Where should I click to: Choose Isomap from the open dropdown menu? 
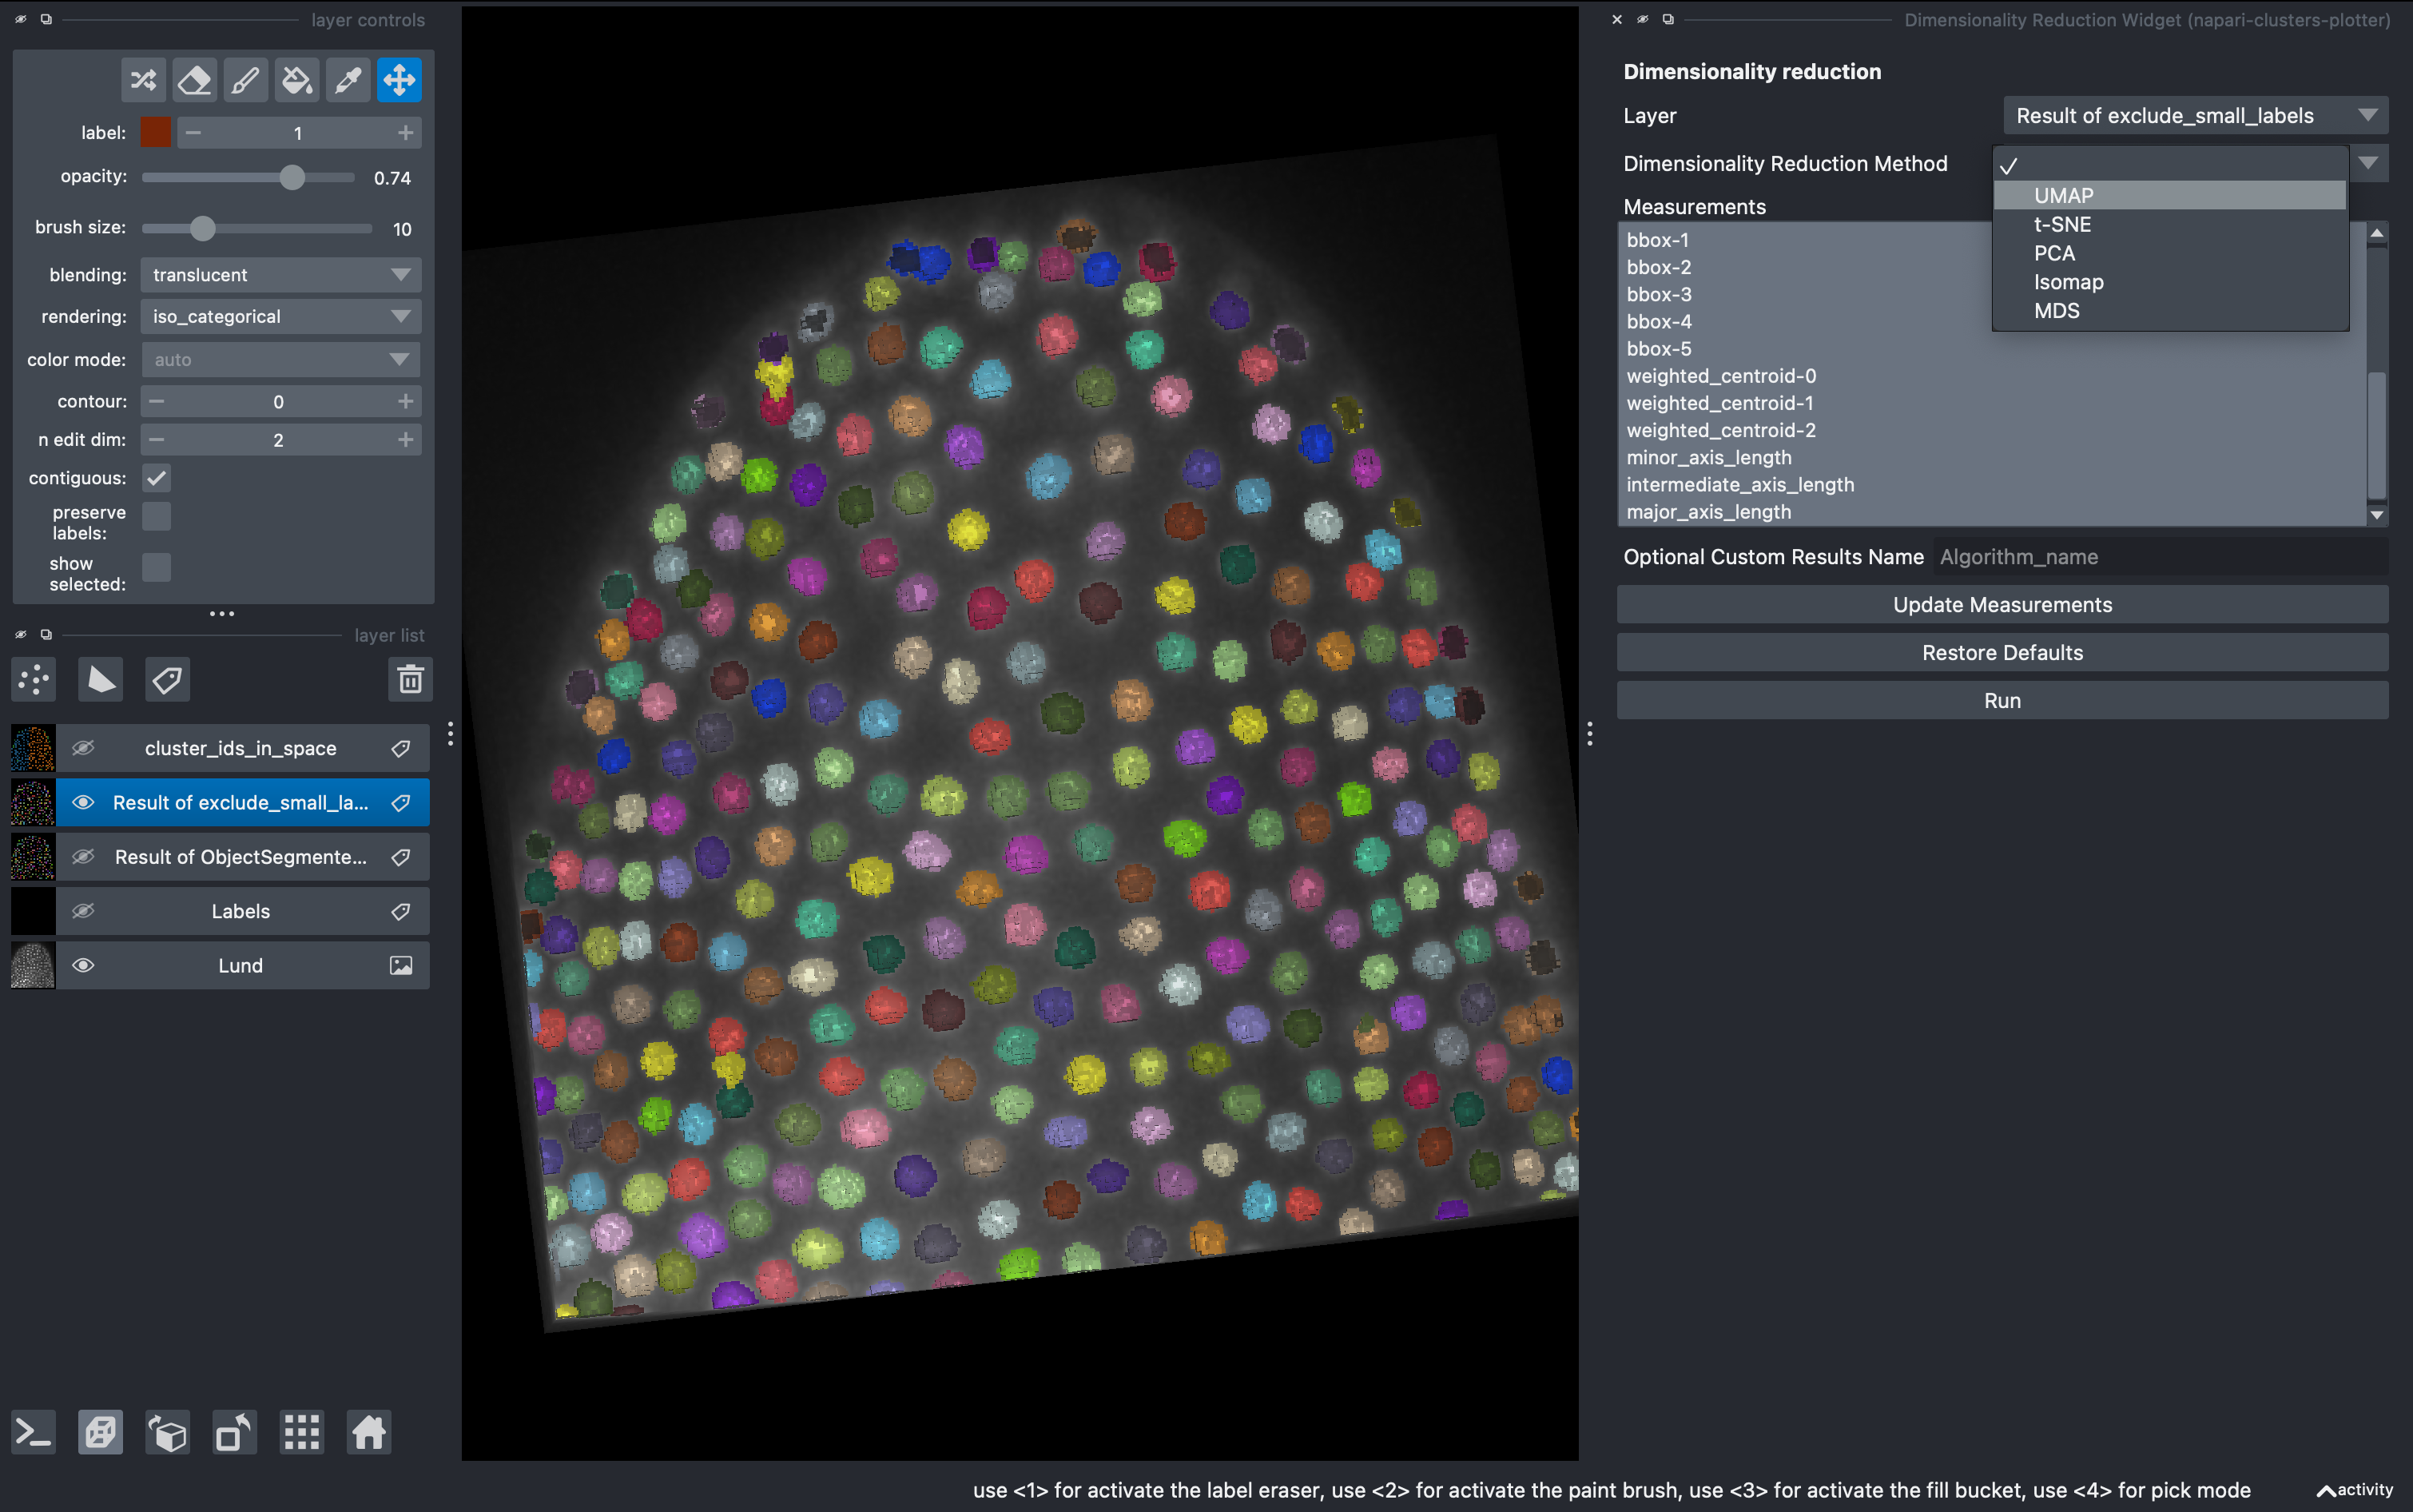click(2067, 281)
